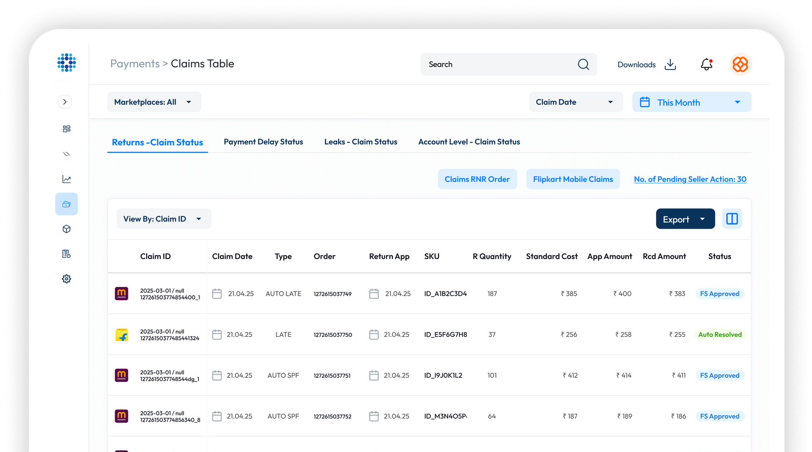Open the Pending Seller Action link
812x452 pixels.
point(690,179)
